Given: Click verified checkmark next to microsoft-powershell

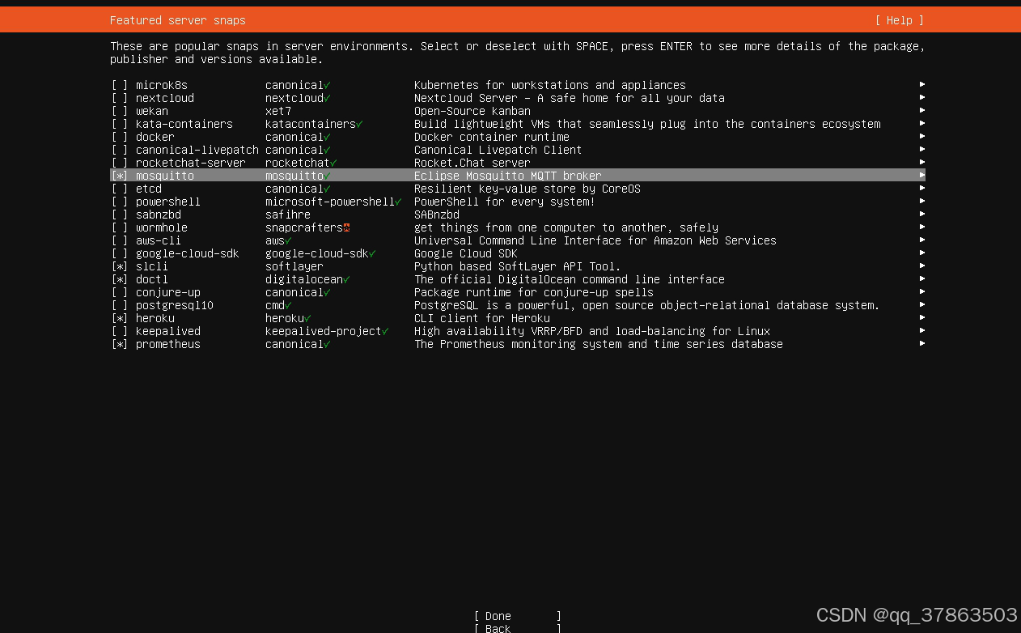Looking at the screenshot, I should point(398,202).
